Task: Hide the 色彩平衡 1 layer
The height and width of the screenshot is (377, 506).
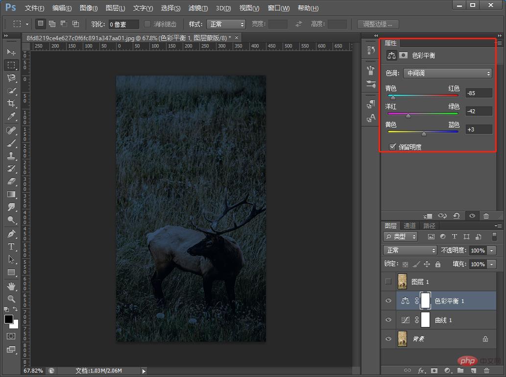Action: pos(388,301)
